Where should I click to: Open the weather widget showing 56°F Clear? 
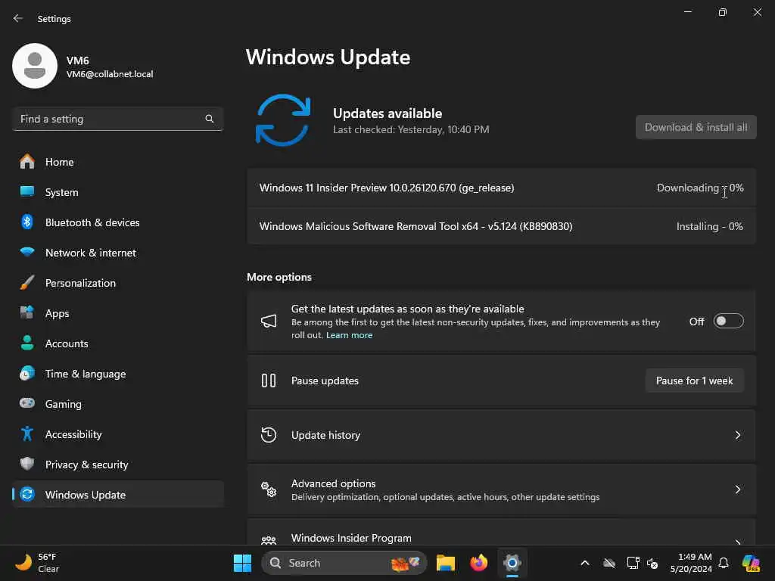pos(37,563)
